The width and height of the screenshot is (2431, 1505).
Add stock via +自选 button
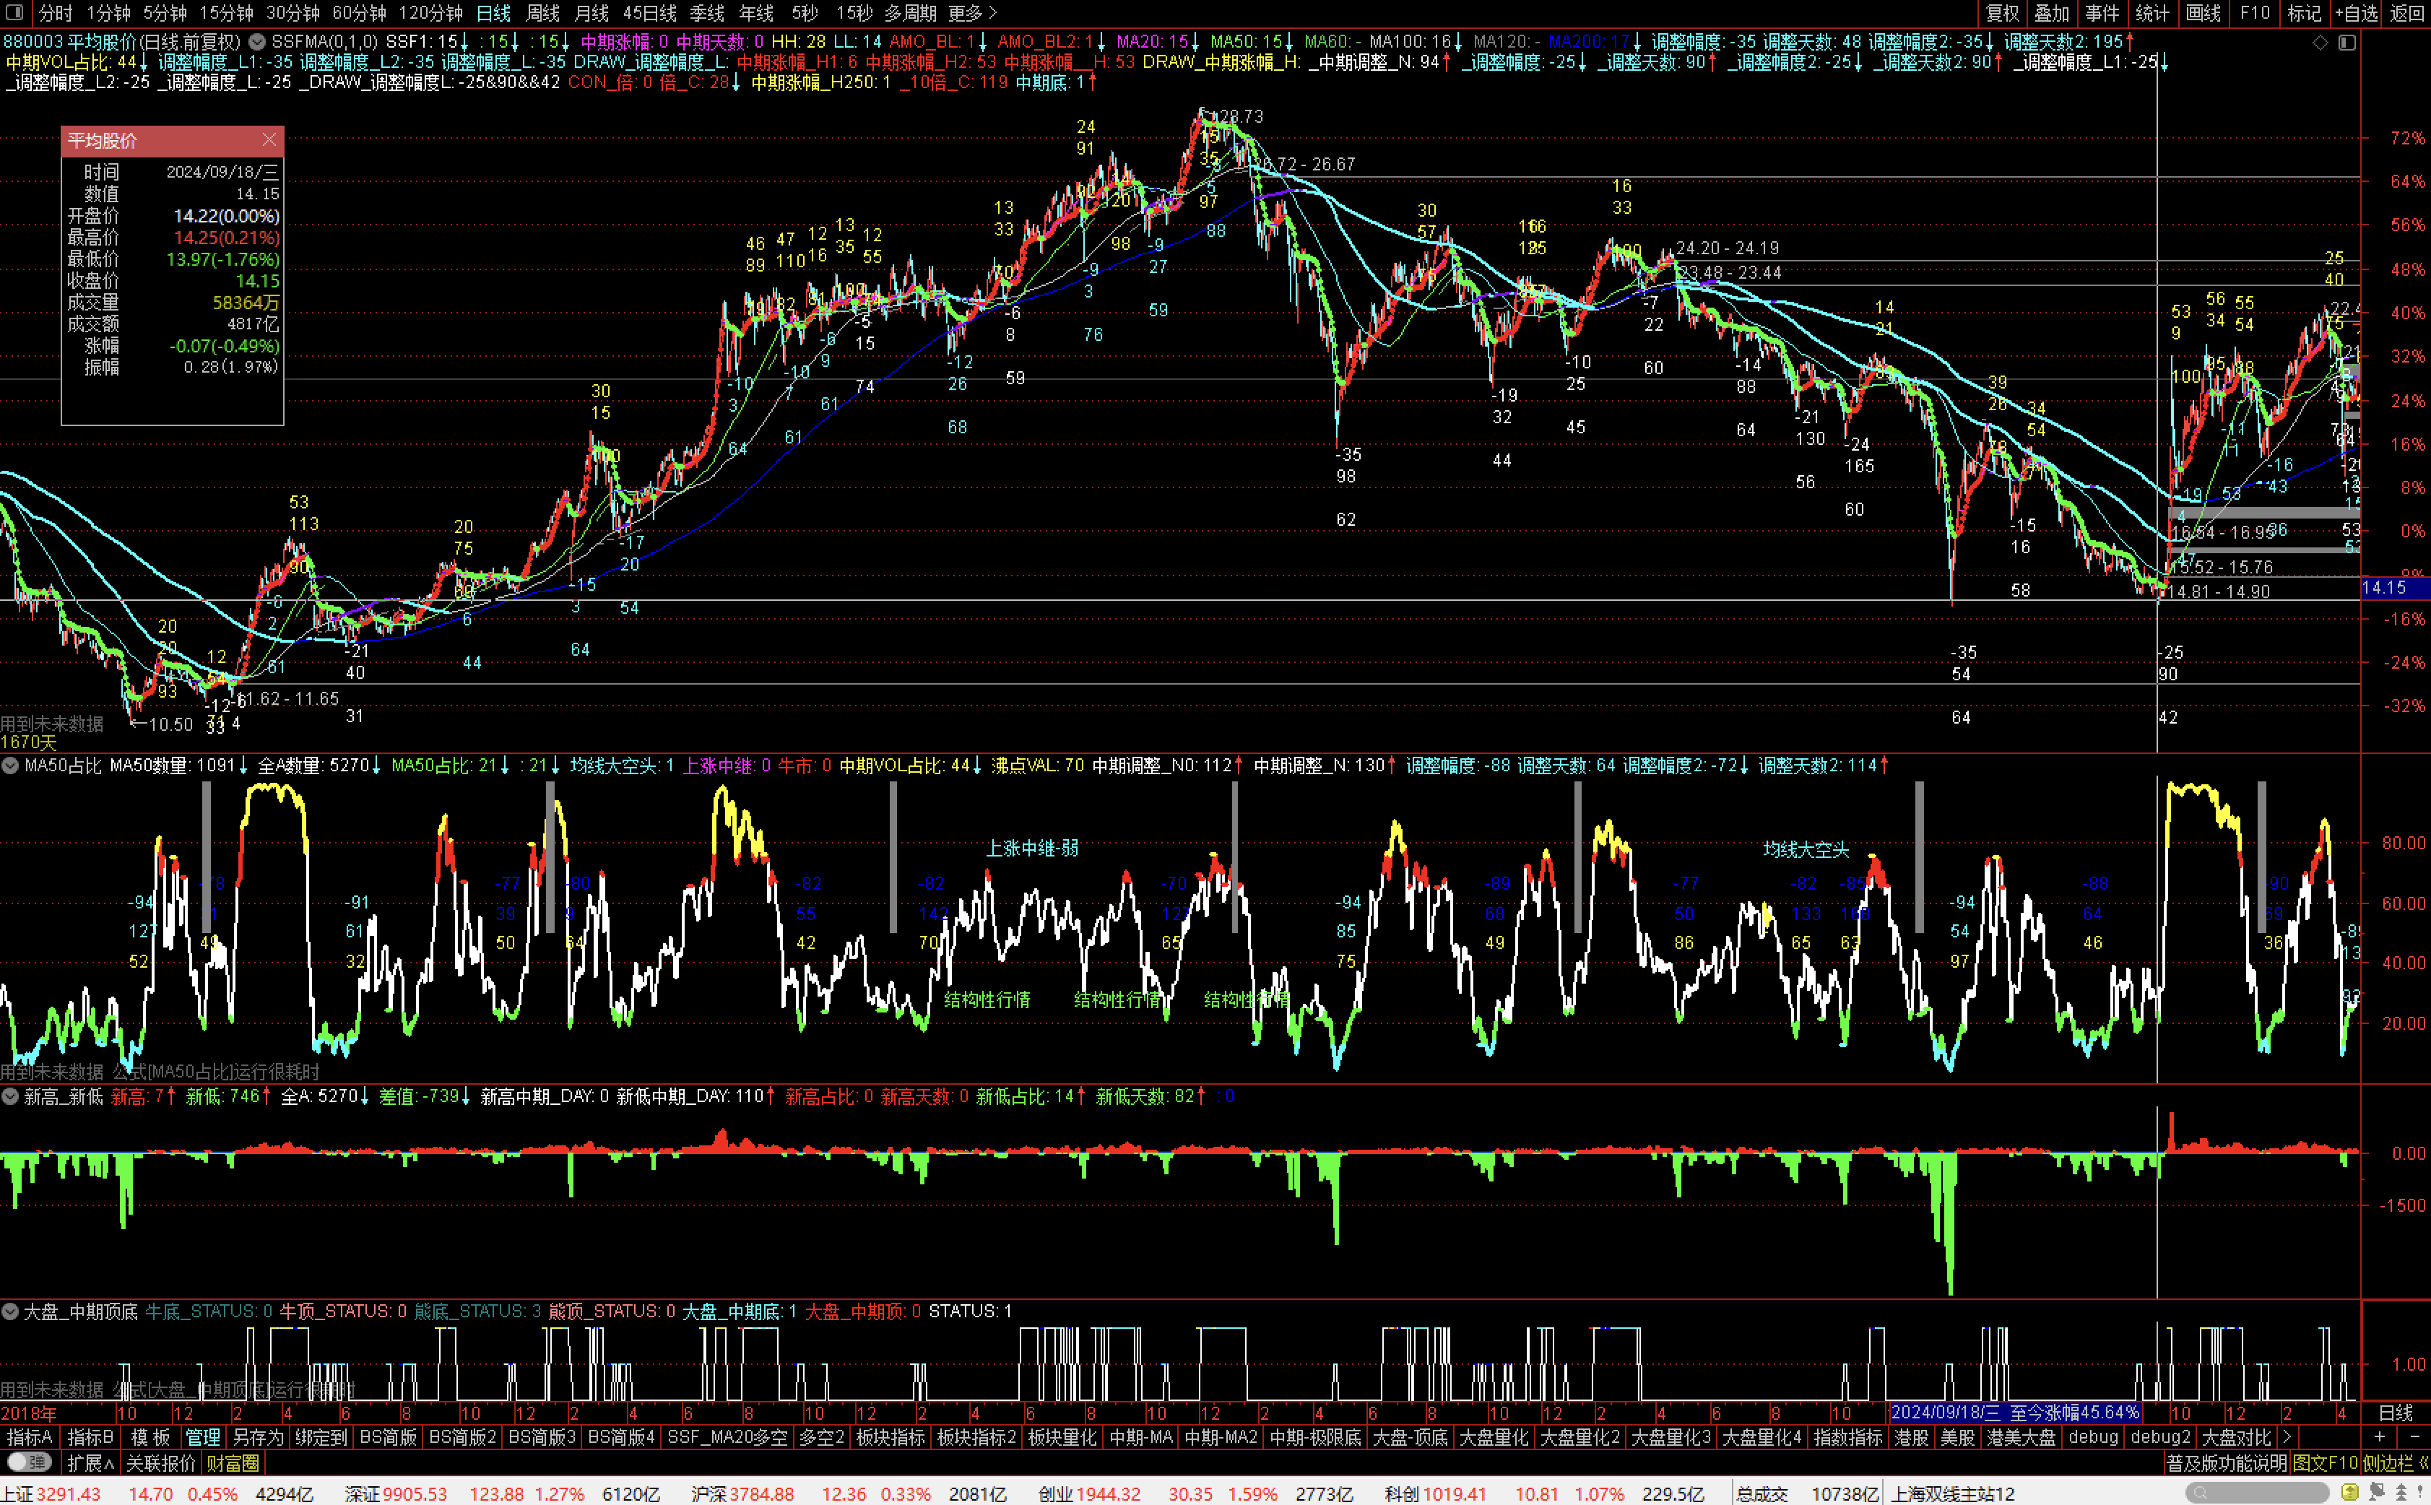[x=2357, y=13]
